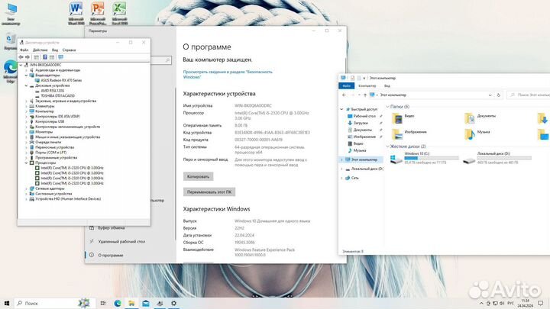This screenshot has height=309, width=550.
Task: Collapse Процессоры node
Action: tap(26, 163)
